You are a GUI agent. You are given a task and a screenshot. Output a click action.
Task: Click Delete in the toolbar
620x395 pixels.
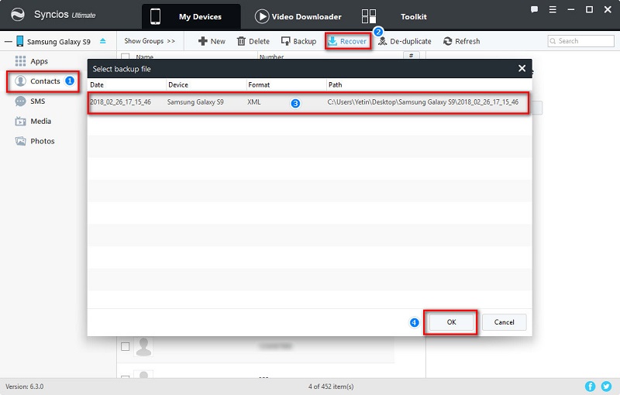(x=253, y=41)
